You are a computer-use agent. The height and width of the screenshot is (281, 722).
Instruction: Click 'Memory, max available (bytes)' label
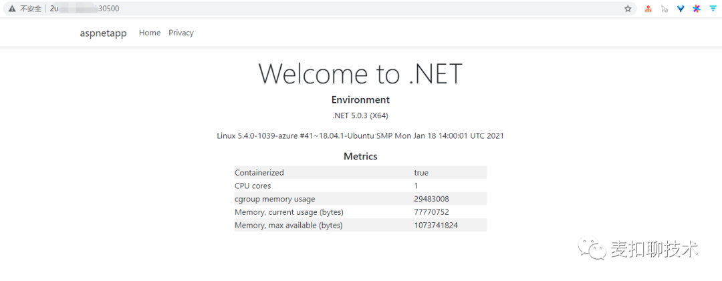pos(289,226)
